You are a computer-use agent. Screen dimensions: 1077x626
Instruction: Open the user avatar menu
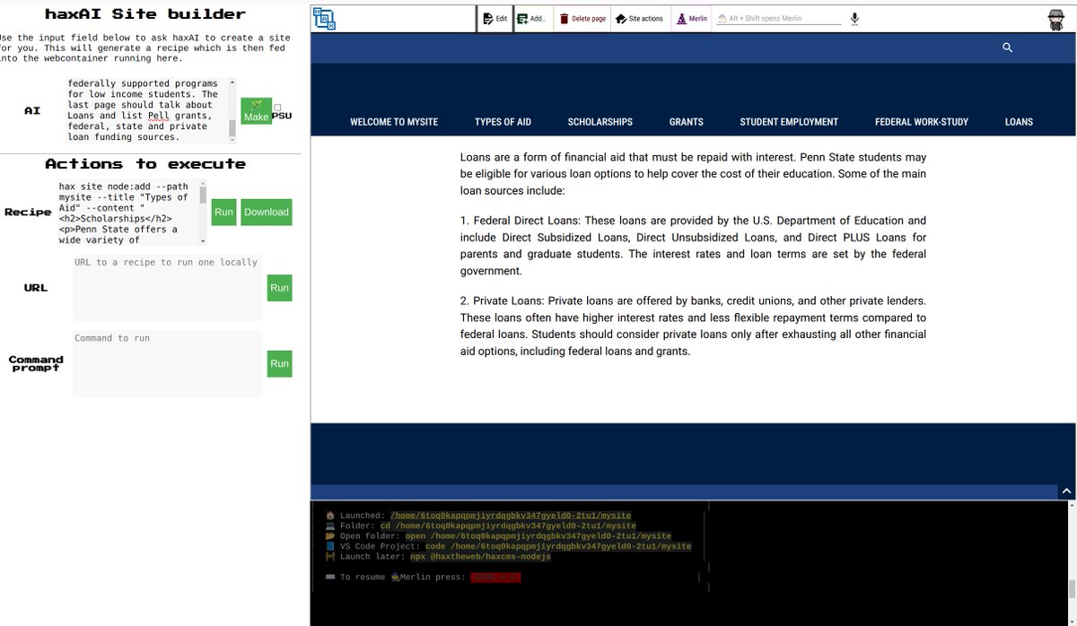click(x=1056, y=20)
